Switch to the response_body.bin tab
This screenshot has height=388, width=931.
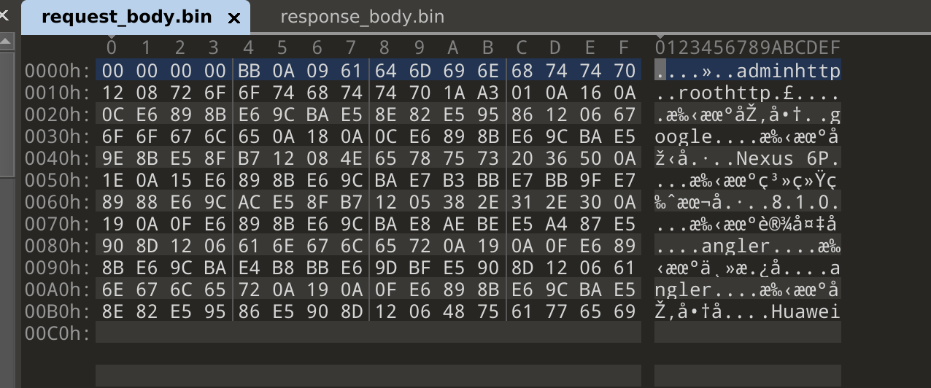[362, 17]
